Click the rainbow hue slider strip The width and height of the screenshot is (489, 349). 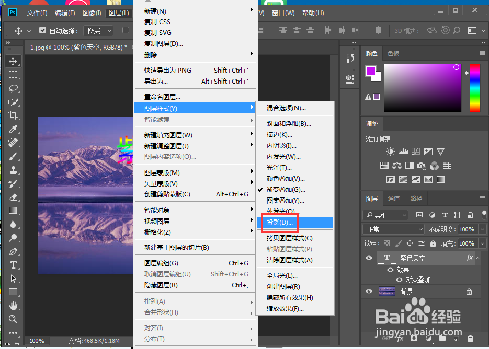475,88
